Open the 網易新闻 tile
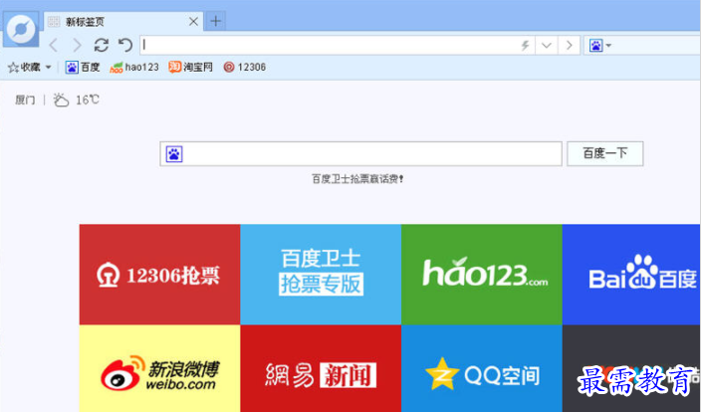Viewport: 701px width, 412px height. coord(321,368)
